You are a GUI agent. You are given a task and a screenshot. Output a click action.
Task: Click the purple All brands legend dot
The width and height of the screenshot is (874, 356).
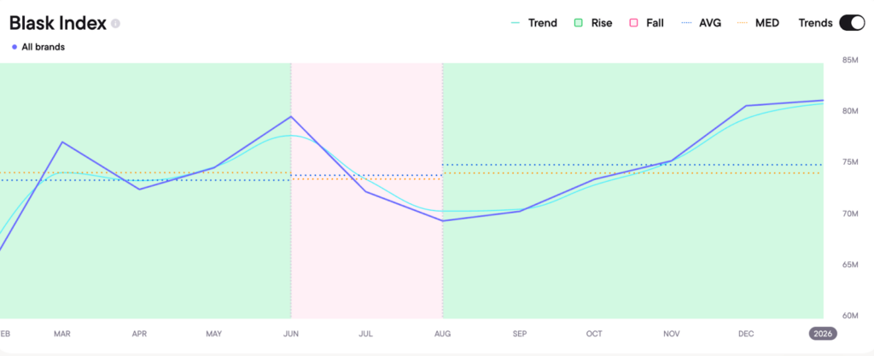point(15,47)
